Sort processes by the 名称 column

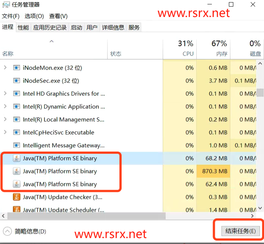7,54
